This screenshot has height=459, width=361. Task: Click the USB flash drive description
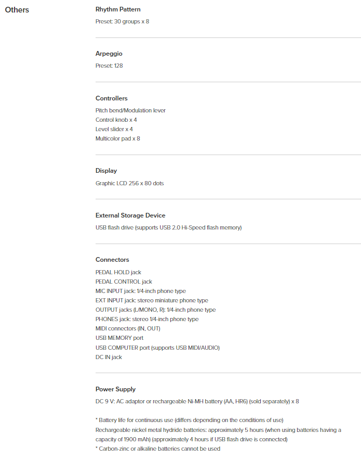click(169, 228)
